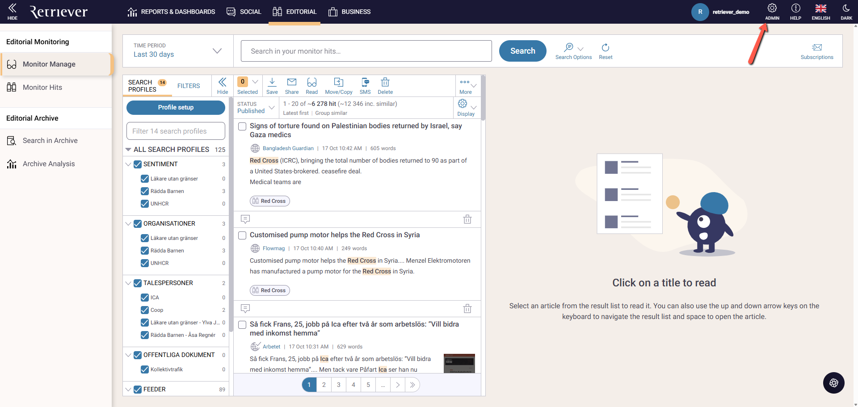858x407 pixels.
Task: Select the Signs of torture article checkbox
Action: point(242,126)
